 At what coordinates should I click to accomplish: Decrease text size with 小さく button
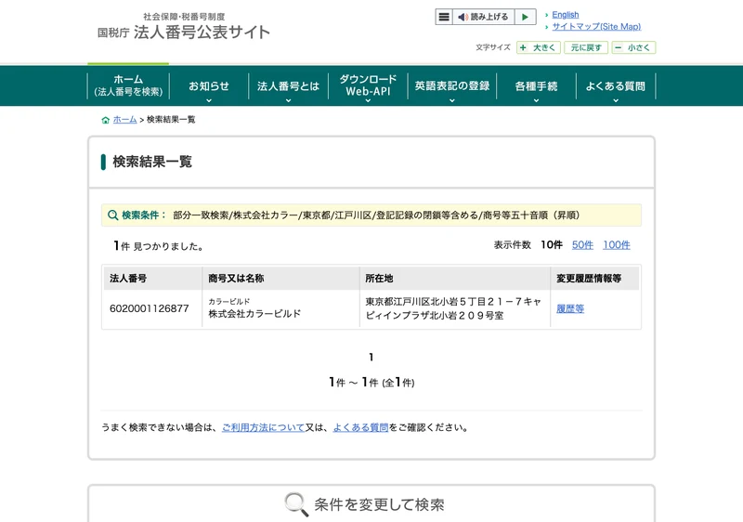633,47
